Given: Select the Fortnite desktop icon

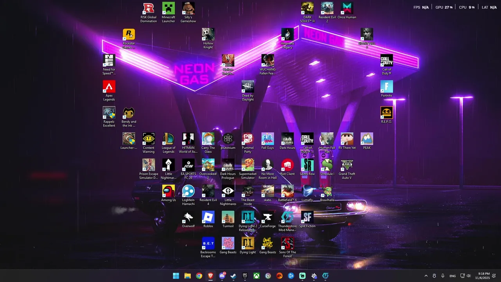Looking at the screenshot, I should [x=387, y=89].
